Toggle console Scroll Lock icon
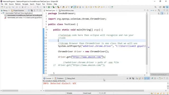Viewport: 169px width, 95px height. 140,78
